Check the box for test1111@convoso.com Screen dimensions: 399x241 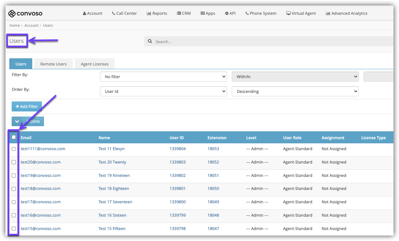[14, 149]
